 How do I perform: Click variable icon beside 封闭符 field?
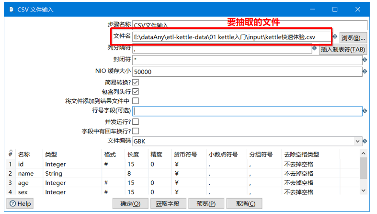pyautogui.click(x=365, y=59)
